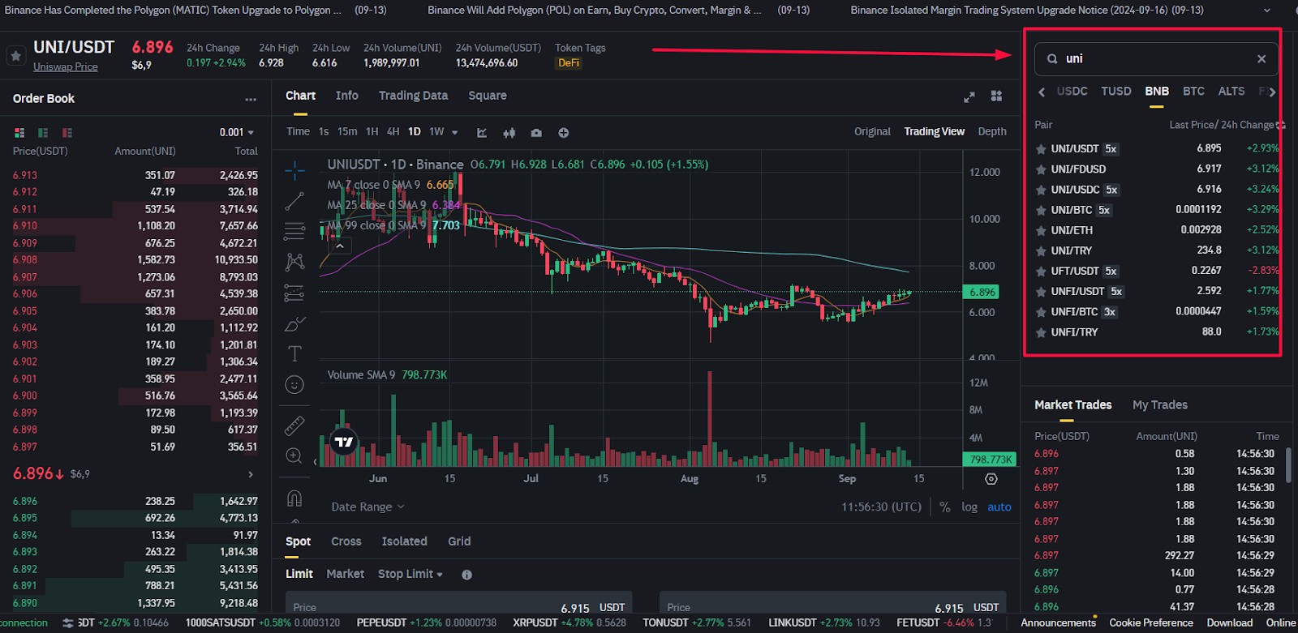Open Order Book more options menu
This screenshot has width=1298, height=633.
click(251, 99)
